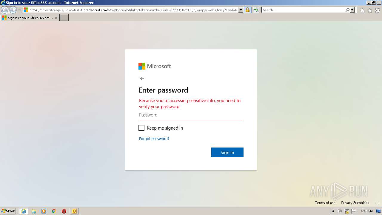Click the Password input field

191,115
